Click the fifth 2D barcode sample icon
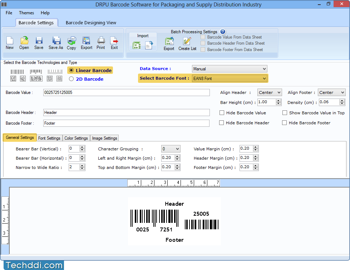 [x=59, y=79]
